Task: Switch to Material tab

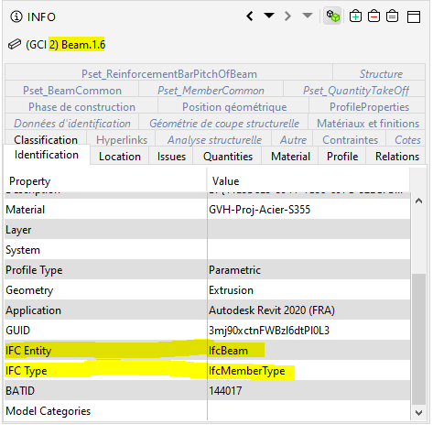Action: (x=290, y=157)
